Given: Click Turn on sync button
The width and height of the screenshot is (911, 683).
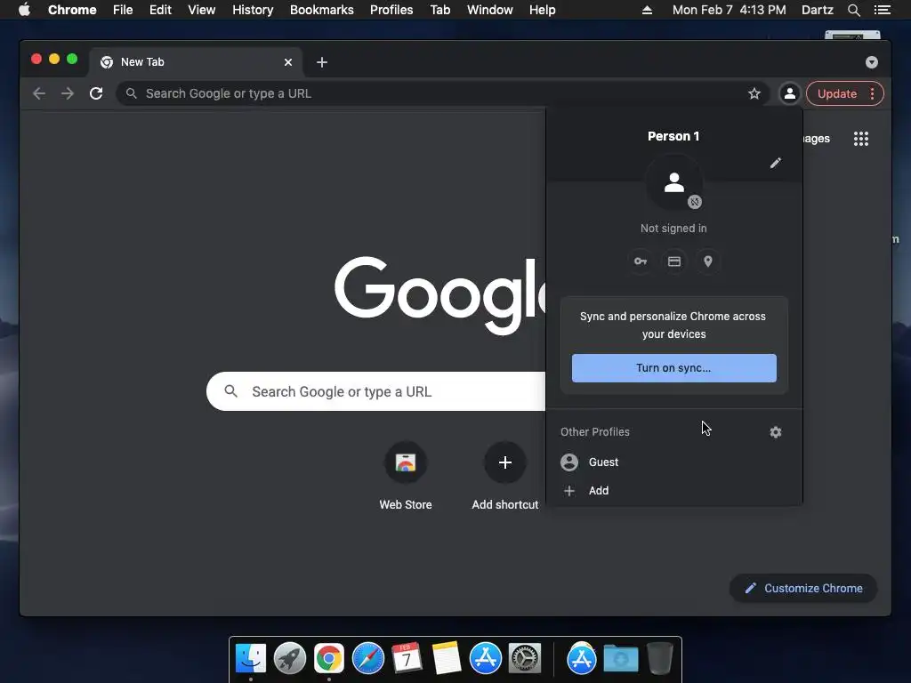Looking at the screenshot, I should click(x=674, y=368).
